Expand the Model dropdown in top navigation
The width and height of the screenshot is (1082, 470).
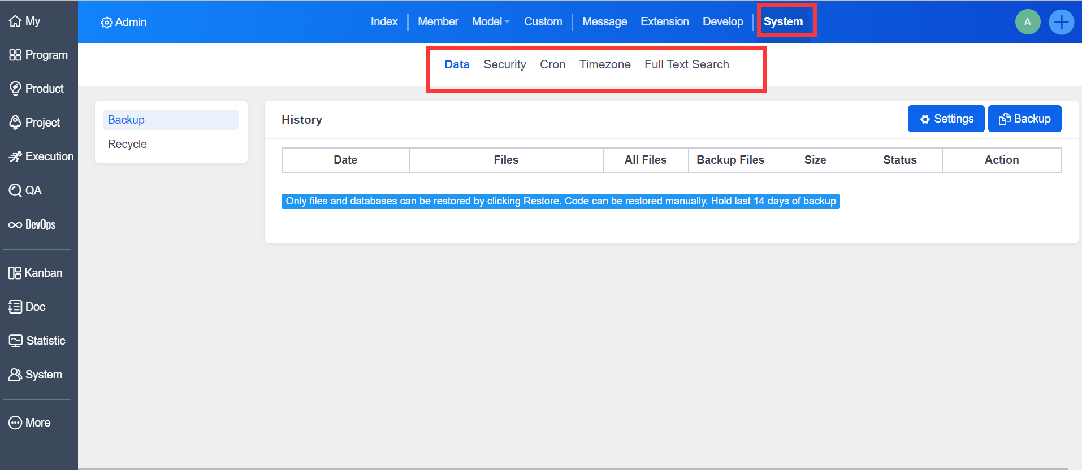490,21
